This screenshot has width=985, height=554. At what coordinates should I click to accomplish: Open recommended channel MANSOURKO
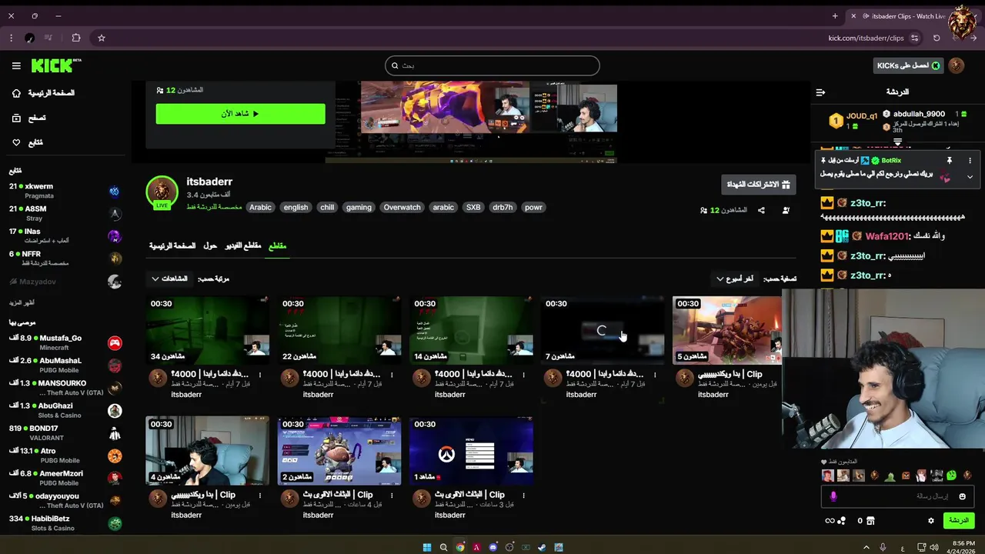[x=65, y=388]
